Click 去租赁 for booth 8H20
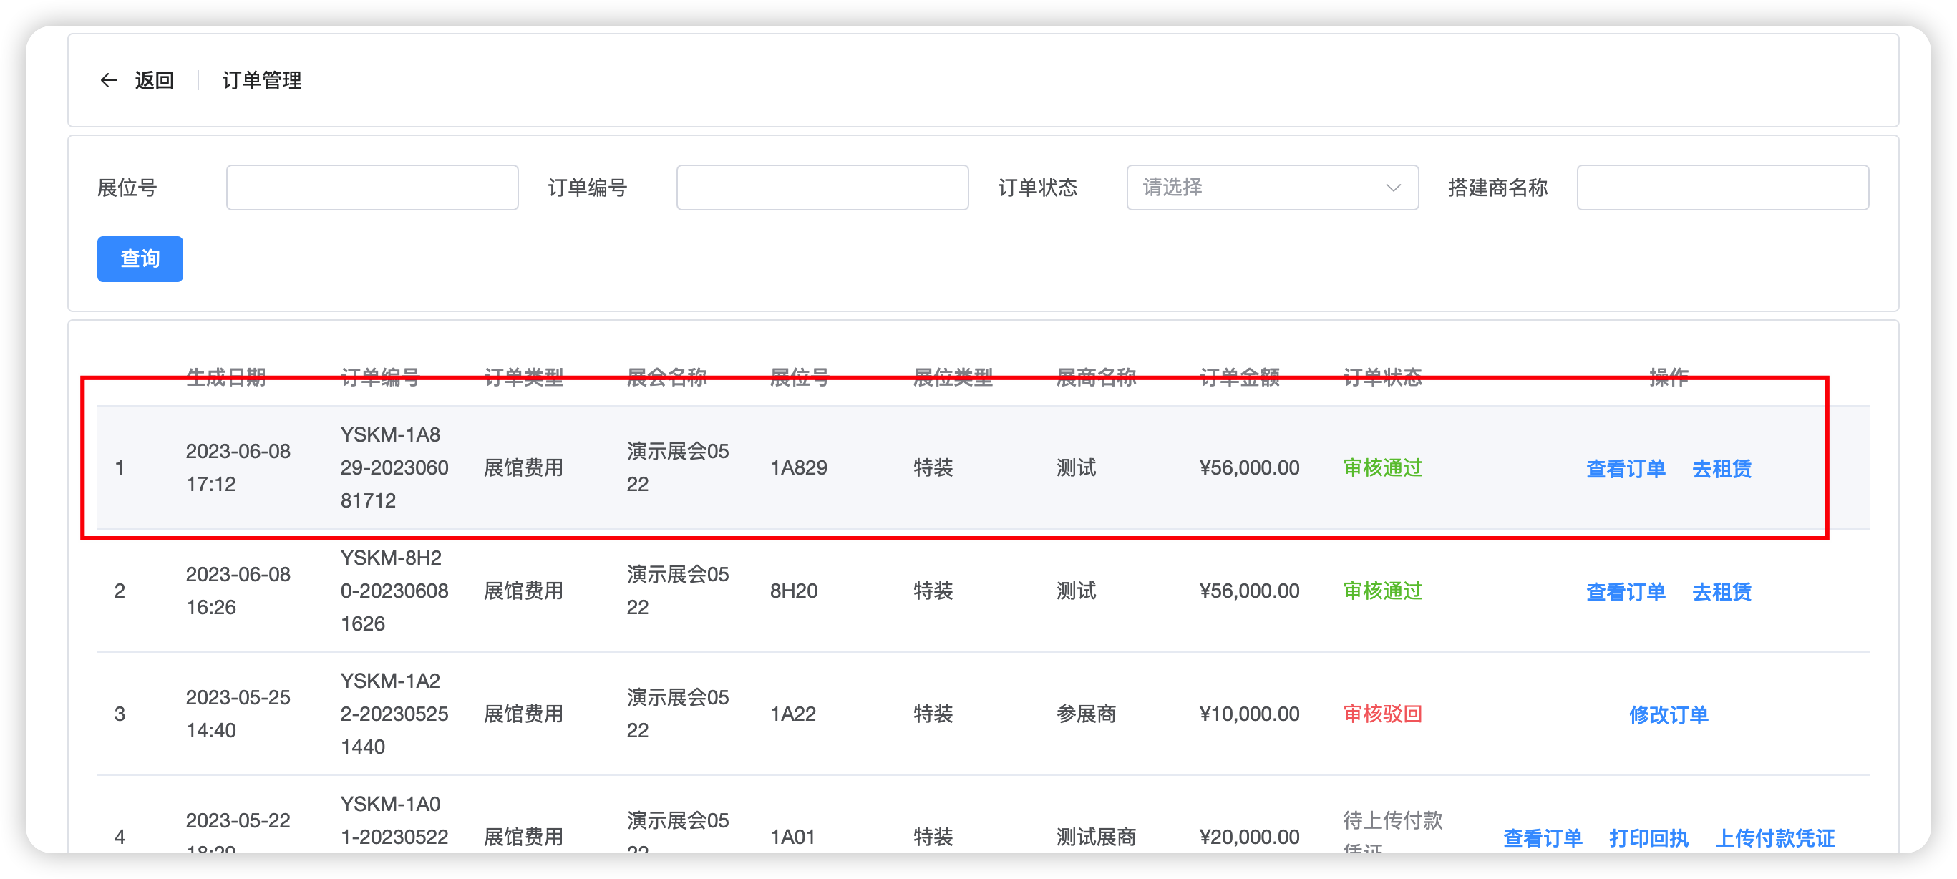This screenshot has width=1957, height=879. click(x=1722, y=592)
